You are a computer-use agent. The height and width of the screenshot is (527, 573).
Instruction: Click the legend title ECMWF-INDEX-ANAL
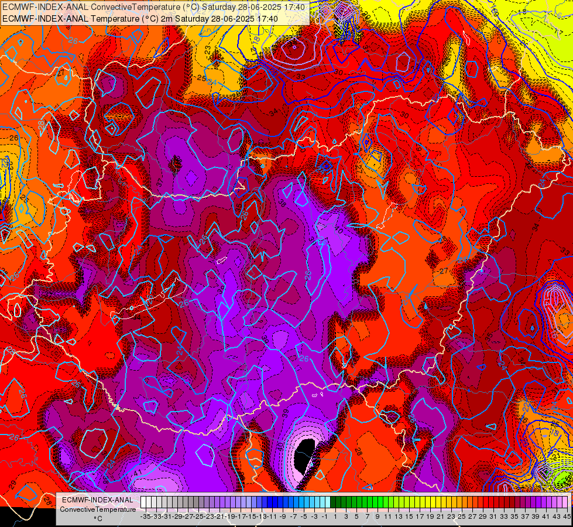(98, 500)
